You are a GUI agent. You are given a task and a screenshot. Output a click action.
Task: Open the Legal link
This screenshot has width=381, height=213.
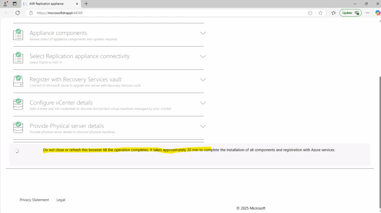61,200
